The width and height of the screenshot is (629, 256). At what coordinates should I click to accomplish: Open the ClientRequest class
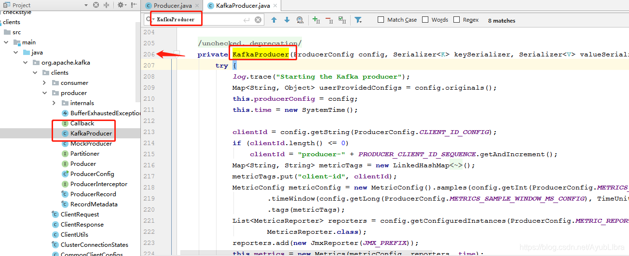click(80, 215)
